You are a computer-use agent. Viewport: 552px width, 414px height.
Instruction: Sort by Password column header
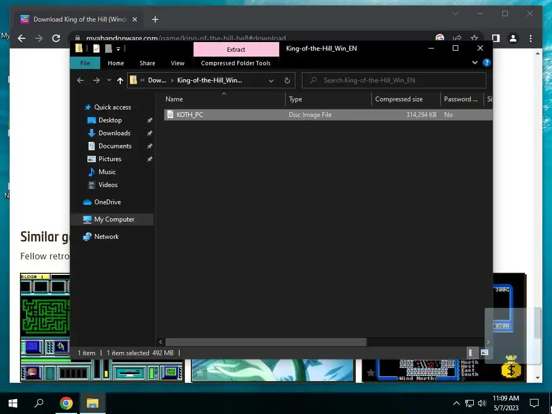462,99
